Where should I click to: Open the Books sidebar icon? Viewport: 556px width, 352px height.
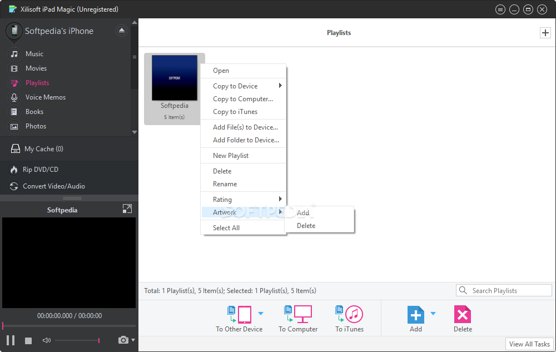[x=14, y=112]
